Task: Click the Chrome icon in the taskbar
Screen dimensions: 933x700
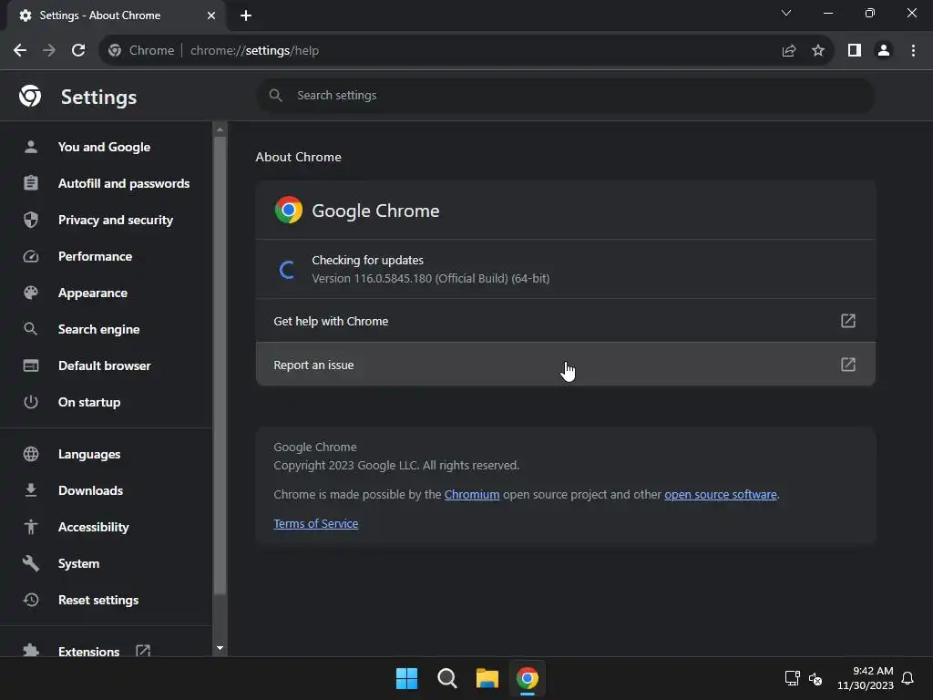Action: [x=528, y=678]
